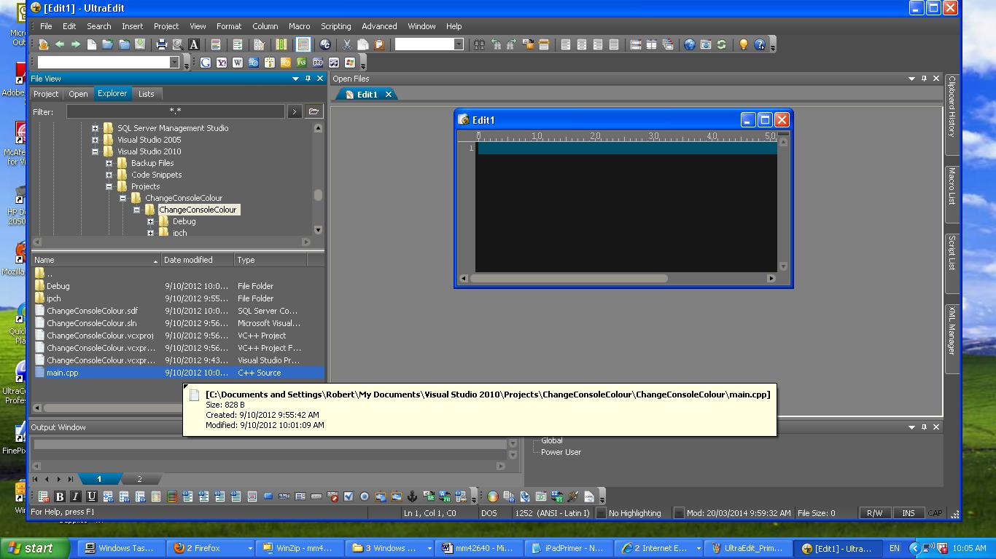Toggle INS insert mode in status bar
The image size is (996, 559).
point(908,513)
